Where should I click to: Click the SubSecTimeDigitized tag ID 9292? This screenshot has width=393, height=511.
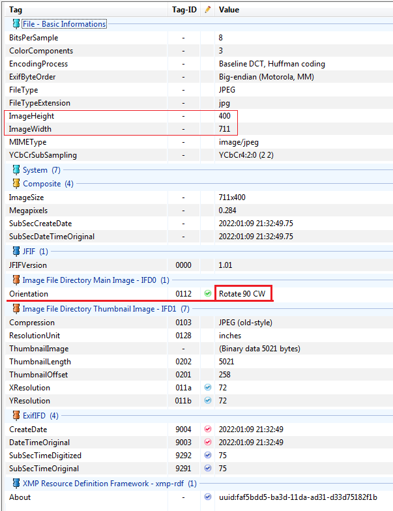pyautogui.click(x=184, y=456)
